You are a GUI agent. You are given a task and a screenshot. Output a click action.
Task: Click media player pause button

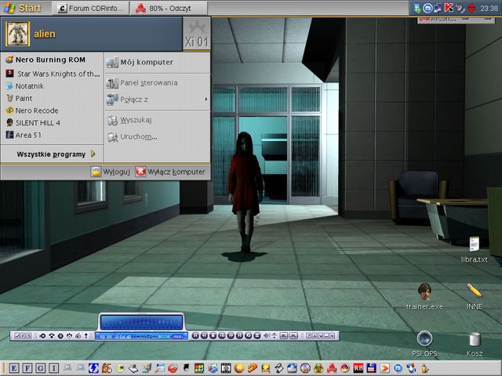(222, 336)
